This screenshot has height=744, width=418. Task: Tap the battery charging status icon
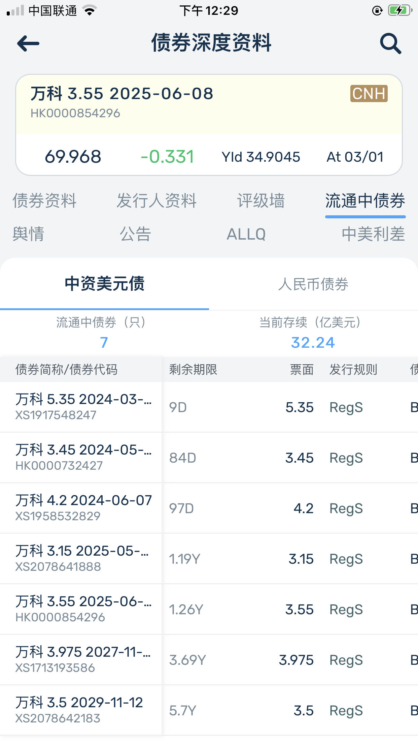[x=400, y=10]
